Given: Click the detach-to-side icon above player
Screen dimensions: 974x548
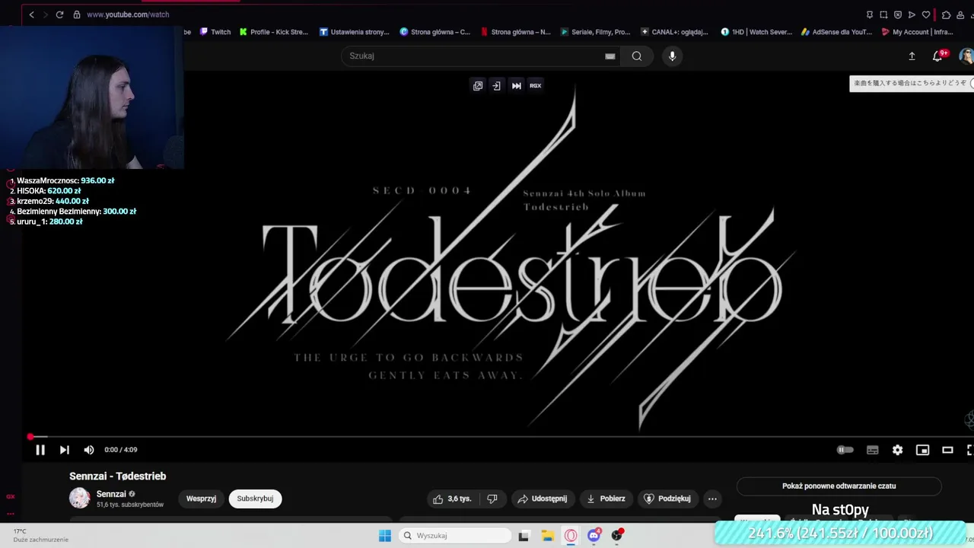Looking at the screenshot, I should pos(497,85).
